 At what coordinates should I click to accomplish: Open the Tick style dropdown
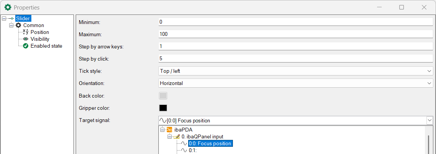(296, 71)
